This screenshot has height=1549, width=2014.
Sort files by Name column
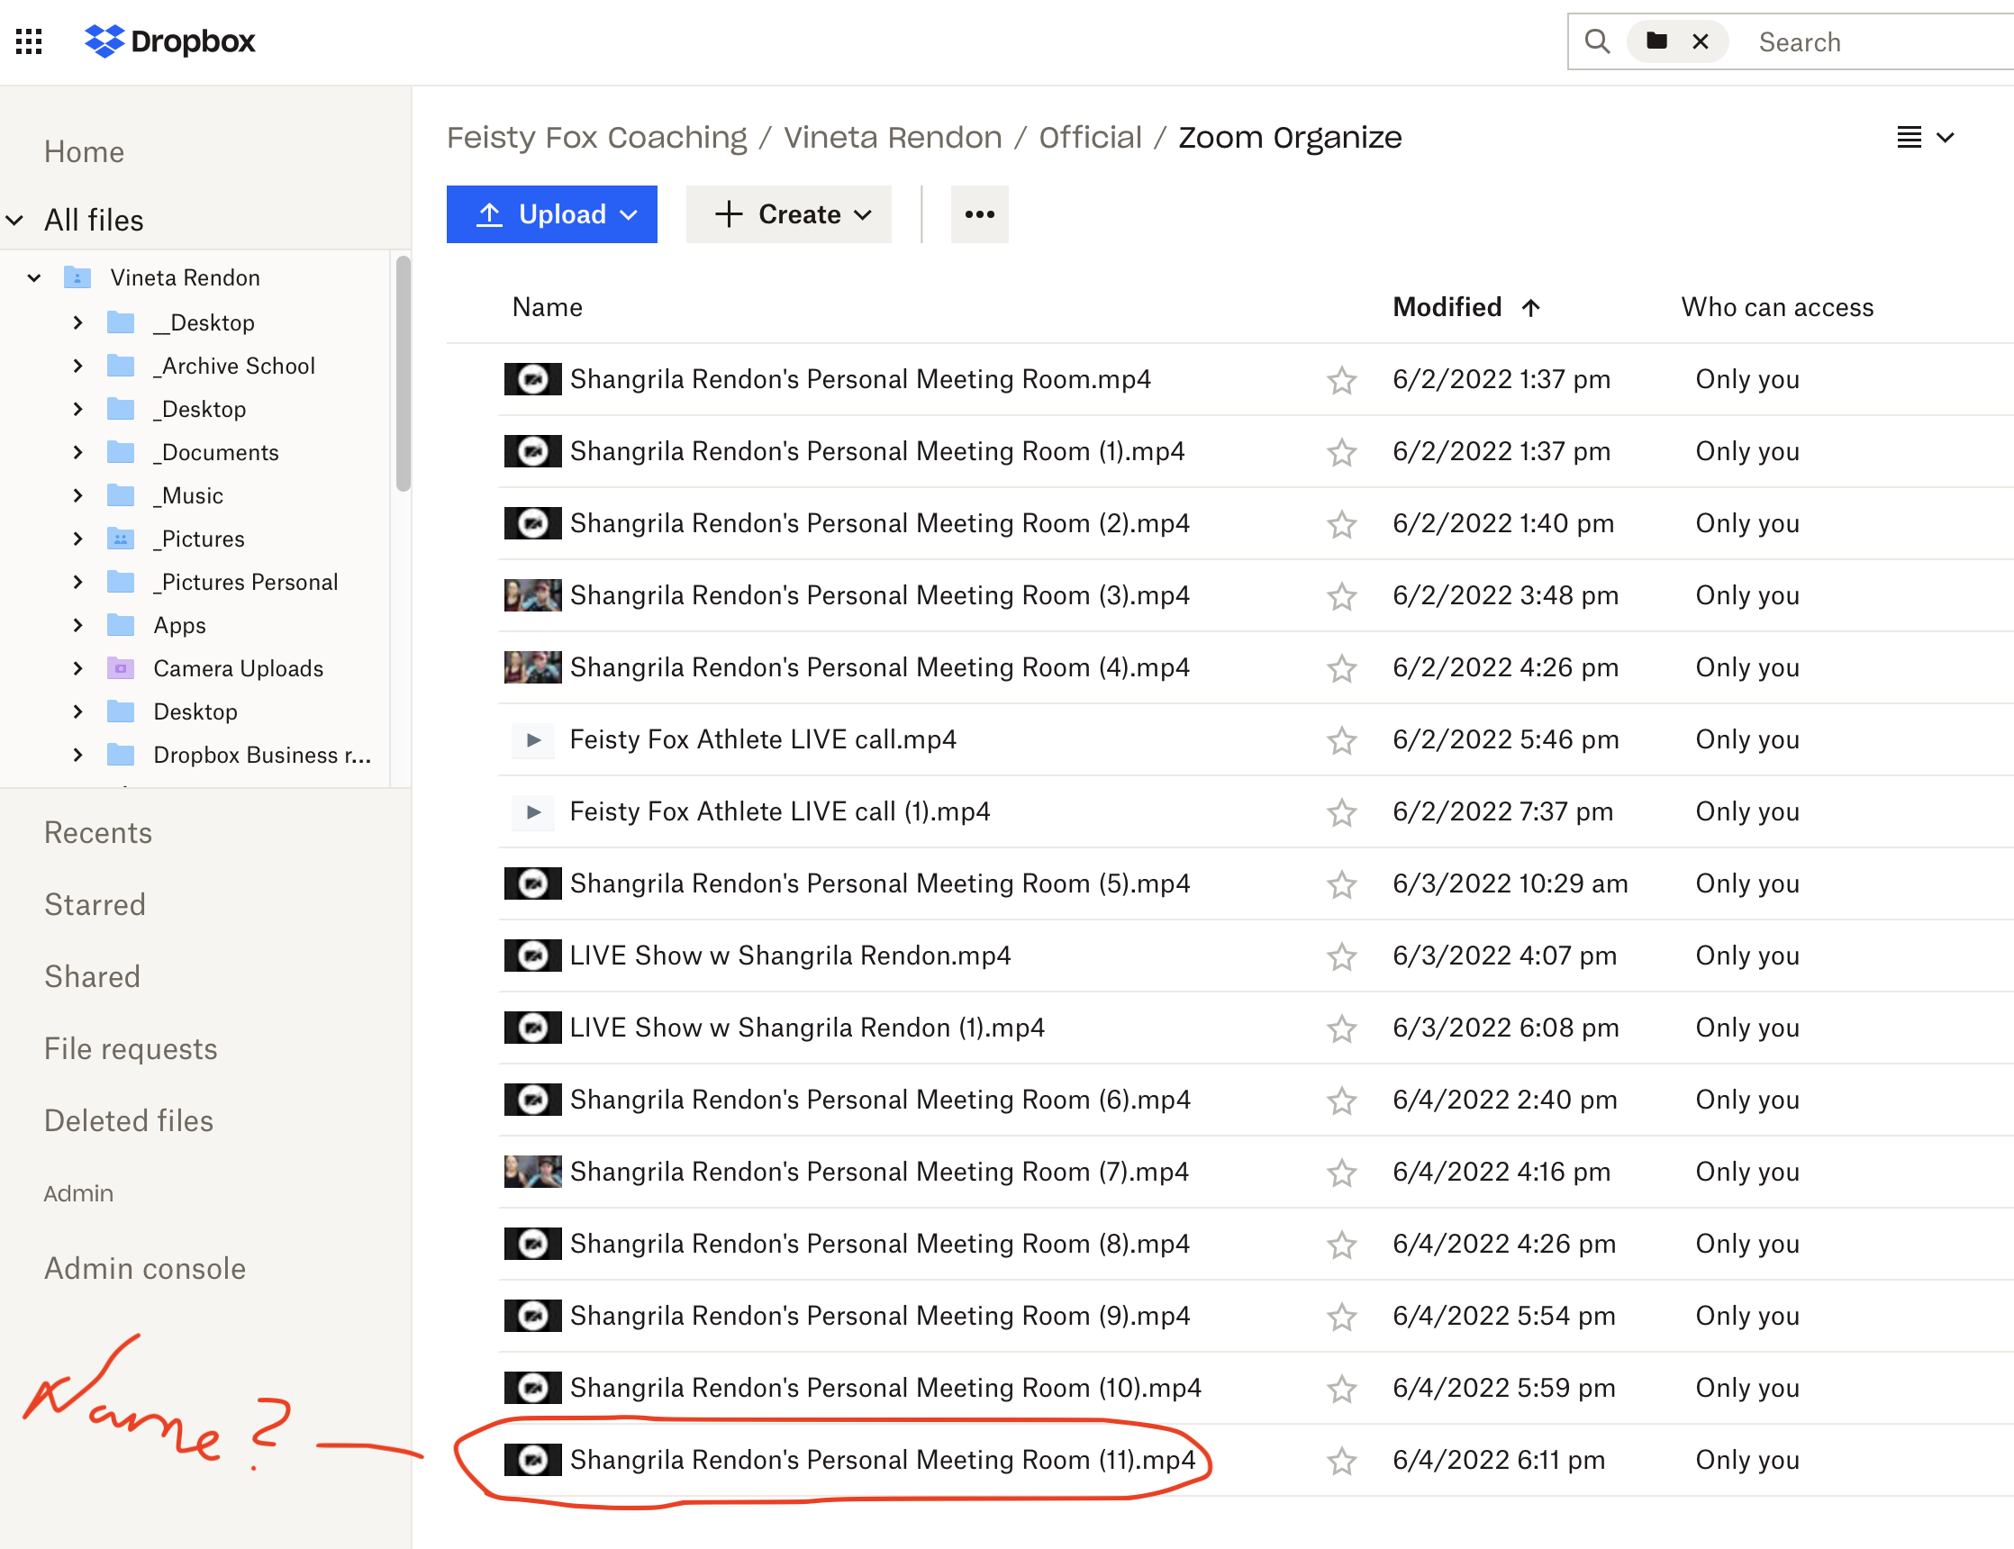(x=547, y=307)
